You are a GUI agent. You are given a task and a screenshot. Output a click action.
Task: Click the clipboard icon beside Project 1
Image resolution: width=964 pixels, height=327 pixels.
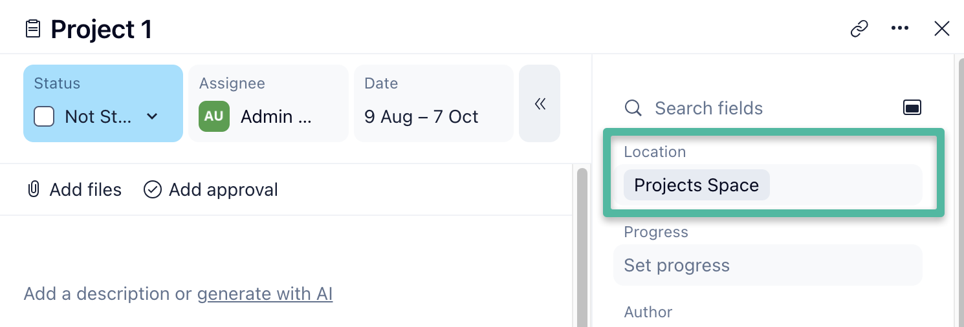point(33,29)
